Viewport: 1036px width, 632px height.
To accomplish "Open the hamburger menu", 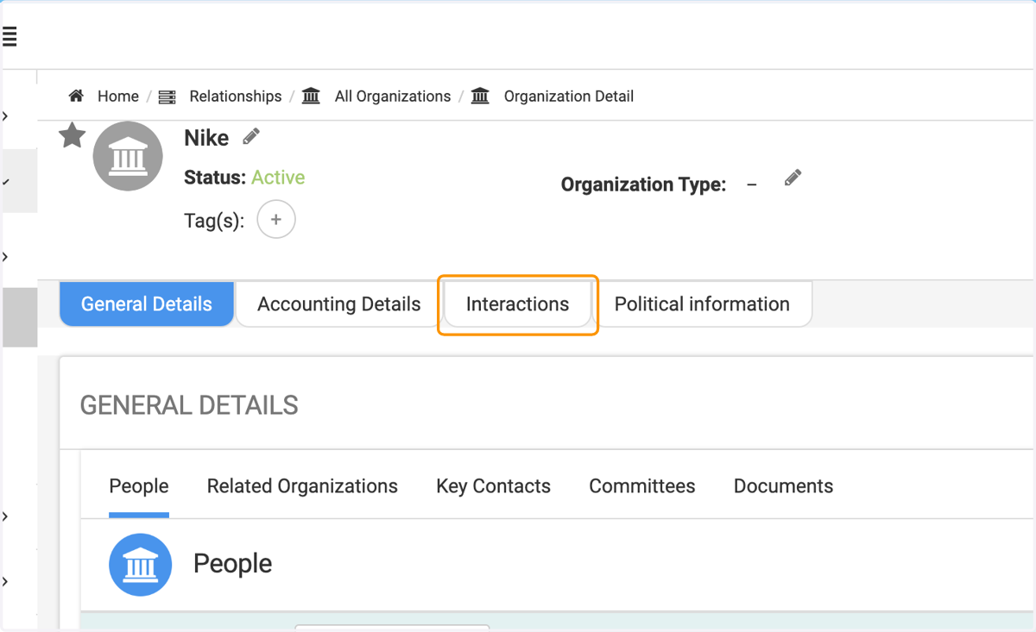I will point(9,36).
